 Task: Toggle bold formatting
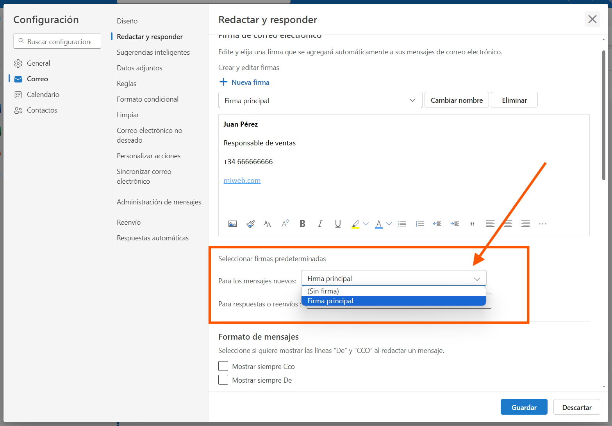tap(302, 224)
